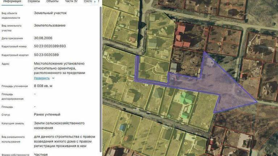Click the blue-roofed structure on the map
This screenshot has height=156, width=278.
(123, 127)
